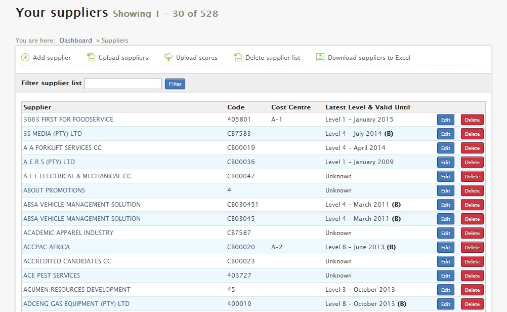
Task: Edit ABSA VEHICLE MANAGEMENT code CB03045
Action: [x=446, y=219]
